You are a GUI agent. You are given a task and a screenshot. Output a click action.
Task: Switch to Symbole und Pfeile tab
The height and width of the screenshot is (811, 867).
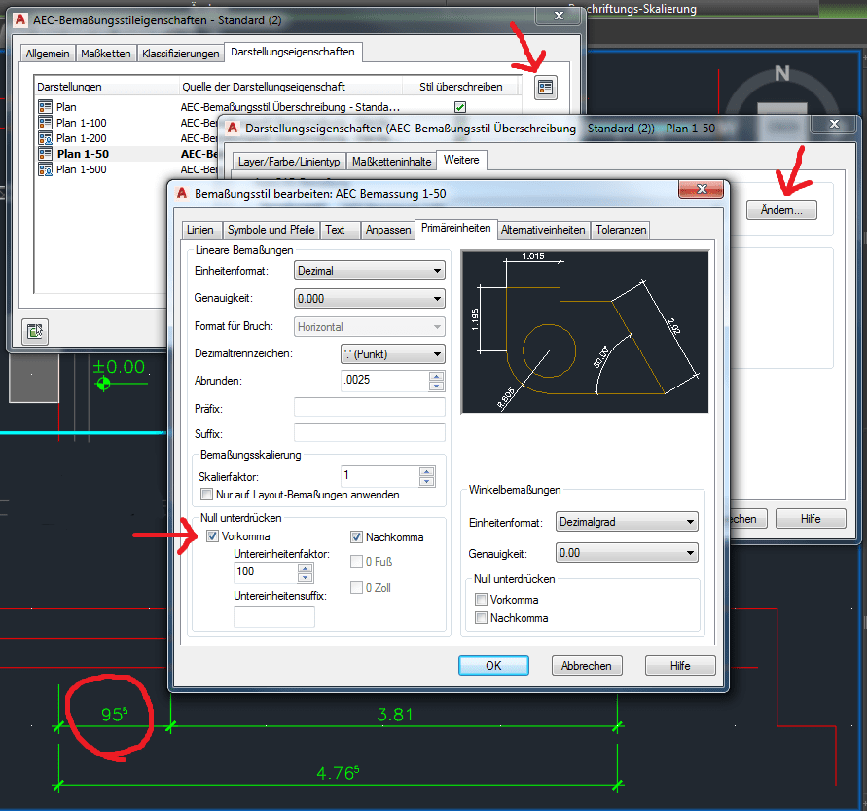(x=271, y=230)
